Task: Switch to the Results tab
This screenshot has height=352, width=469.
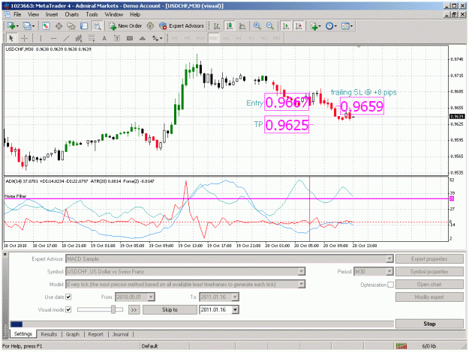Action: (49, 334)
